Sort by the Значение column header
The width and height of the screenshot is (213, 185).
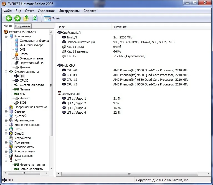(x=161, y=27)
